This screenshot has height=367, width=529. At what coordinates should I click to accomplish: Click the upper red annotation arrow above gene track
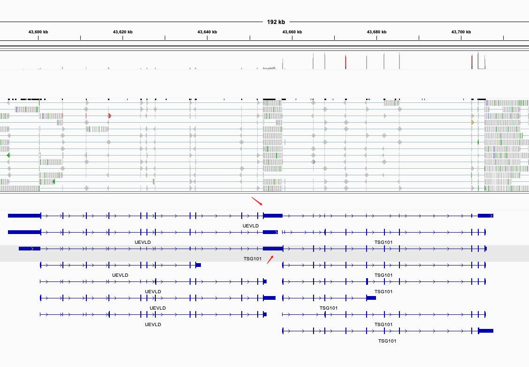pos(257,201)
